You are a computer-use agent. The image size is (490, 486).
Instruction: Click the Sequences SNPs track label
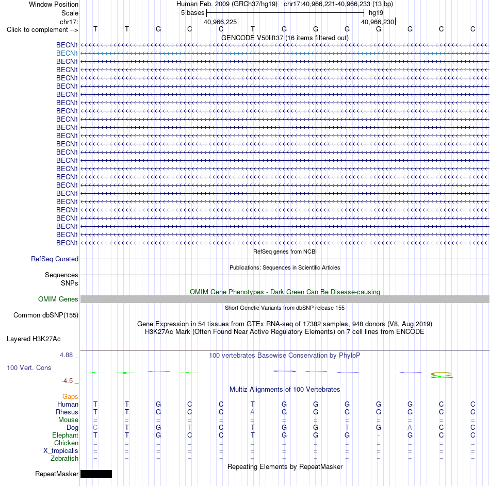coord(61,279)
